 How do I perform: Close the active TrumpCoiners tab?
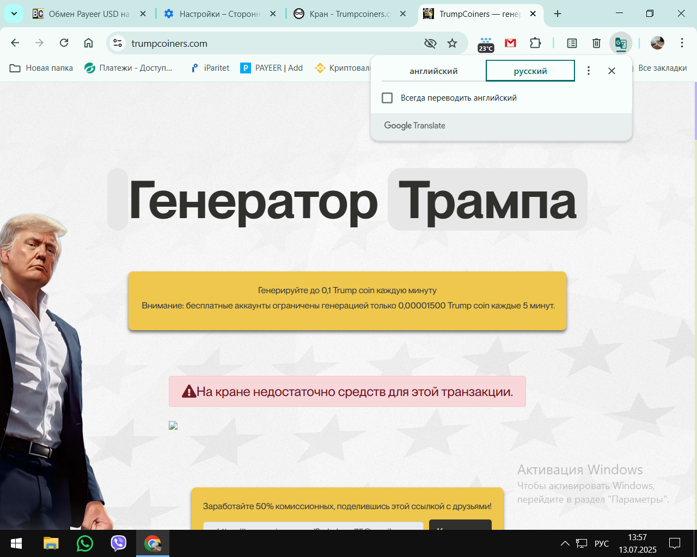click(533, 14)
